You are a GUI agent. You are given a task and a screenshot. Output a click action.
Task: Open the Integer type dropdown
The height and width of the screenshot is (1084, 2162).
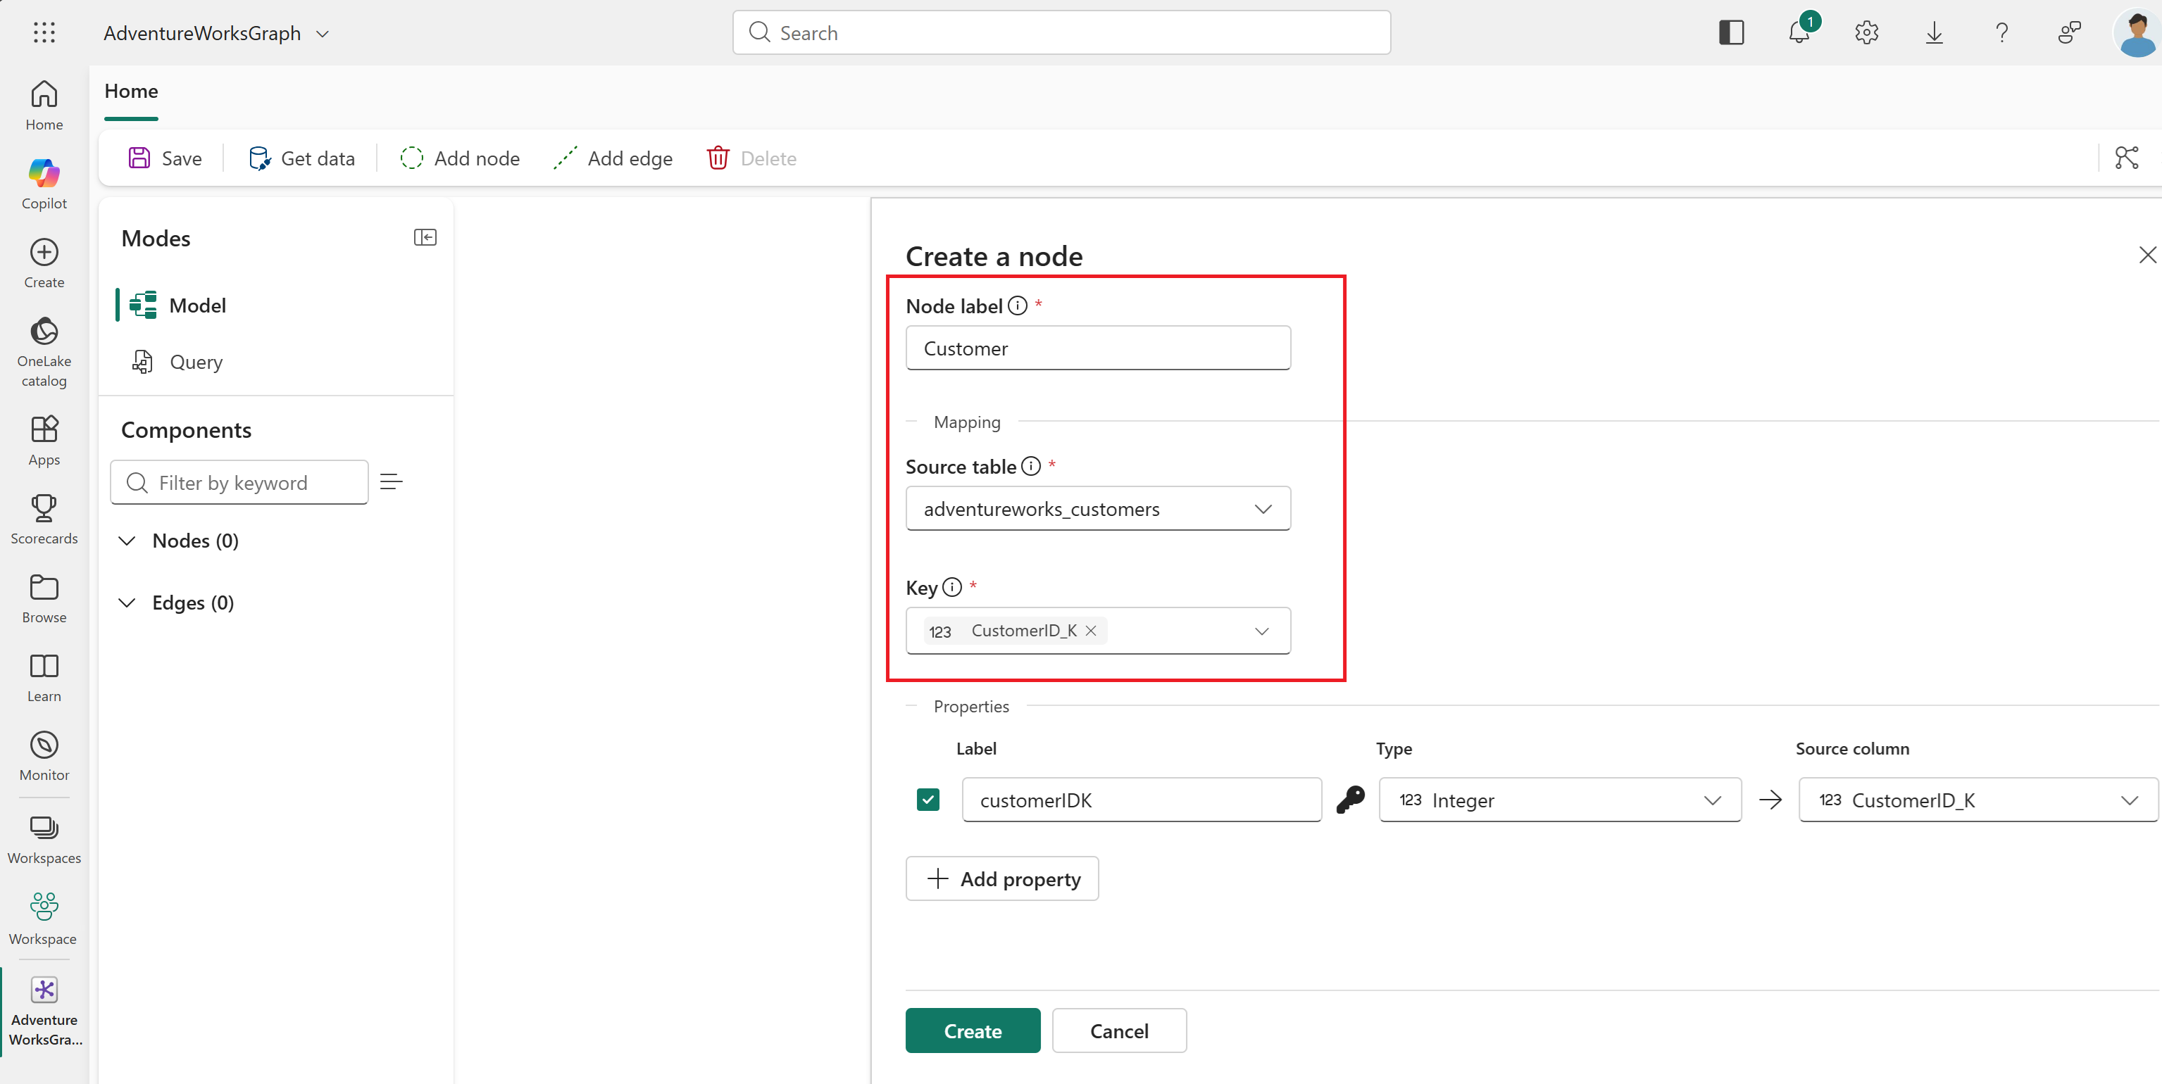(x=1559, y=800)
